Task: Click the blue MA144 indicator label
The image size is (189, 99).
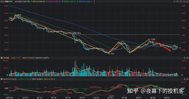Action: tap(86, 2)
